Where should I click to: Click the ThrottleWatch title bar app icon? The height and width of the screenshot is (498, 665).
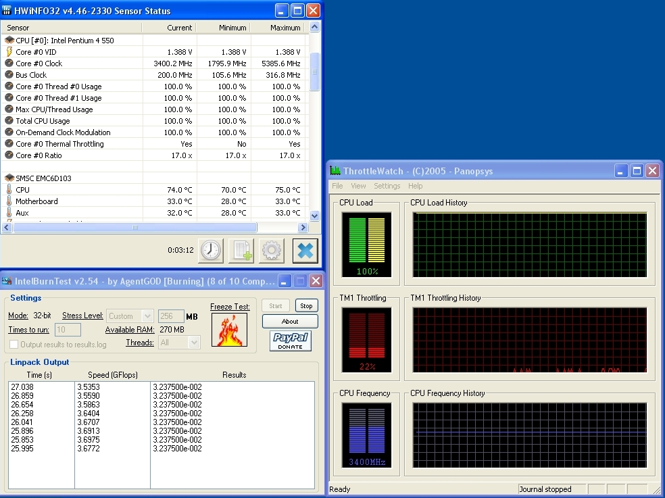point(335,171)
